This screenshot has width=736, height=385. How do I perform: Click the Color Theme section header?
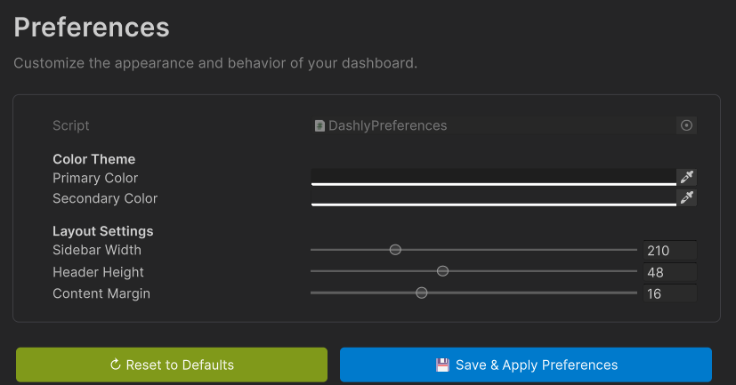point(93,159)
